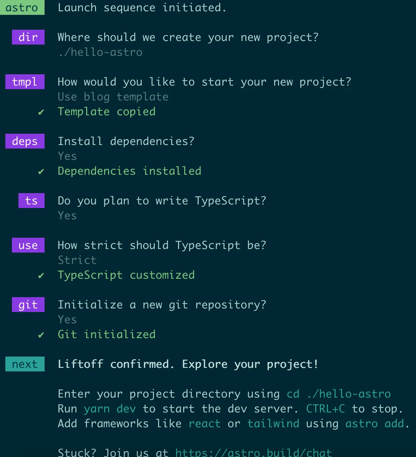The width and height of the screenshot is (416, 457).
Task: Click the purple tmpl badge
Action: click(25, 82)
